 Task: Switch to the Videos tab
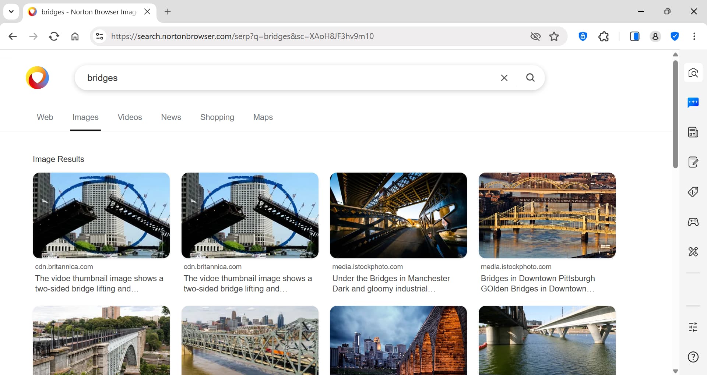(130, 117)
